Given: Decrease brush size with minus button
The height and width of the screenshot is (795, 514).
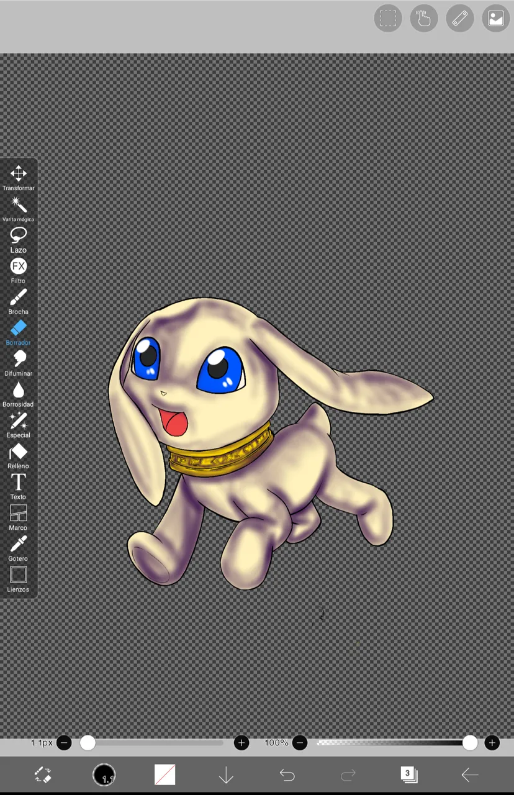Looking at the screenshot, I should point(64,743).
